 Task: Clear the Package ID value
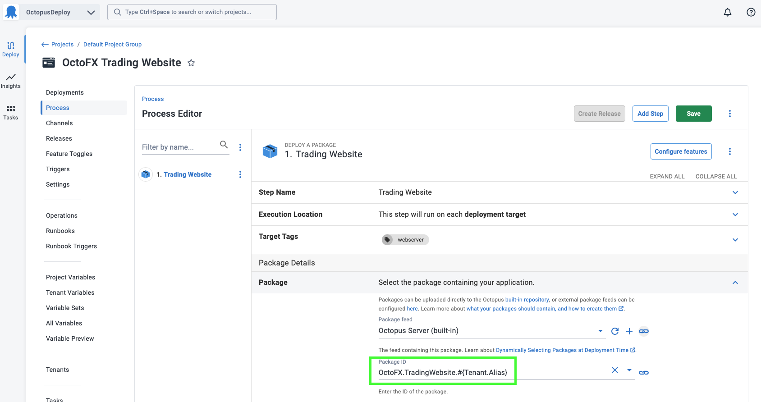click(x=615, y=370)
